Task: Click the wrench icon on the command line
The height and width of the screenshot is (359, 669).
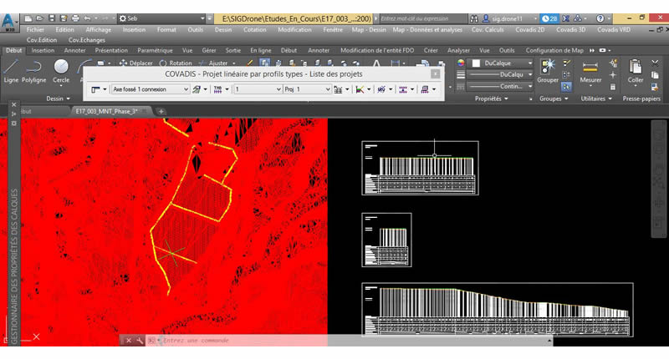Action: 140,341
